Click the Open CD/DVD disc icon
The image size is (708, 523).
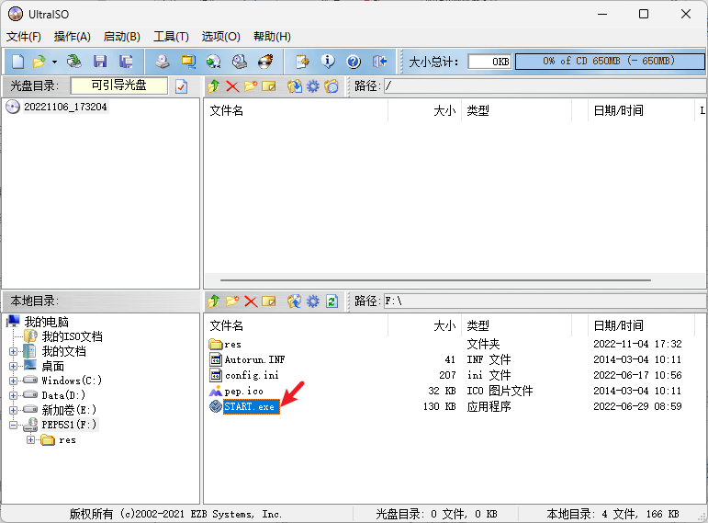point(74,62)
